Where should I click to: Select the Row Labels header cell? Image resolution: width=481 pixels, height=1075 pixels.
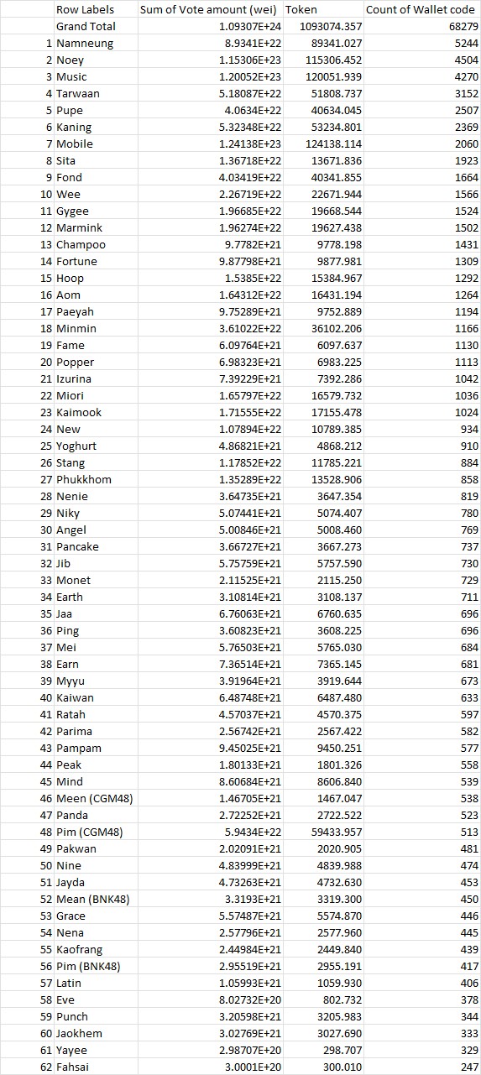pyautogui.click(x=85, y=10)
